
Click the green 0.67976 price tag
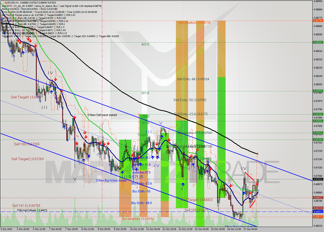click(318, 91)
